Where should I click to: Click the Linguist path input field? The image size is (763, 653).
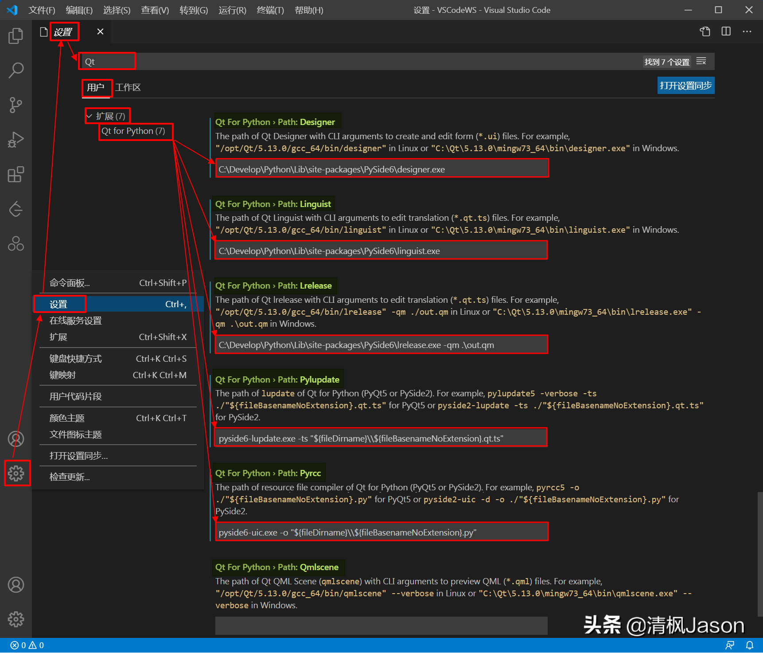pos(381,251)
